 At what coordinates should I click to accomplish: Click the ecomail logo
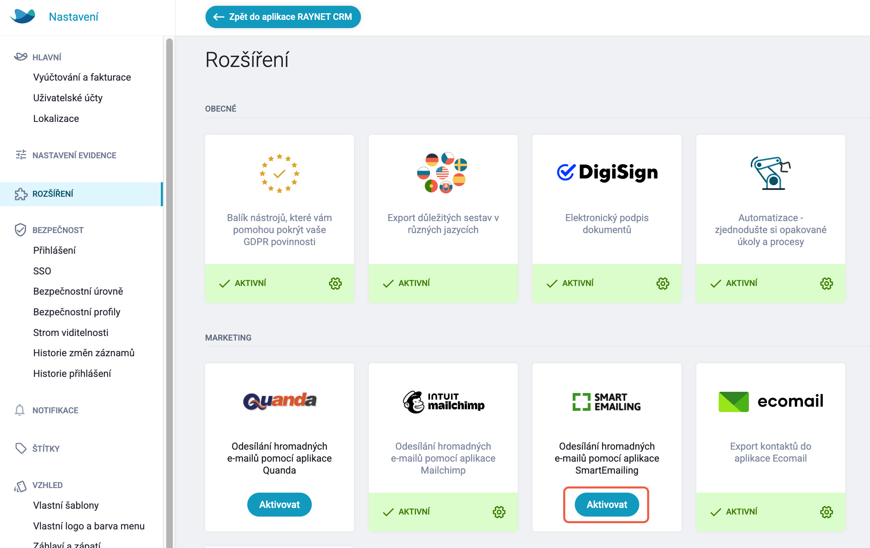point(771,401)
